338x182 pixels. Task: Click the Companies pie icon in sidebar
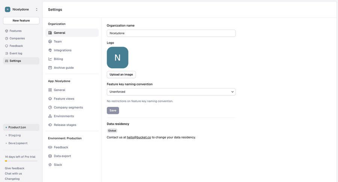[x=6, y=38]
